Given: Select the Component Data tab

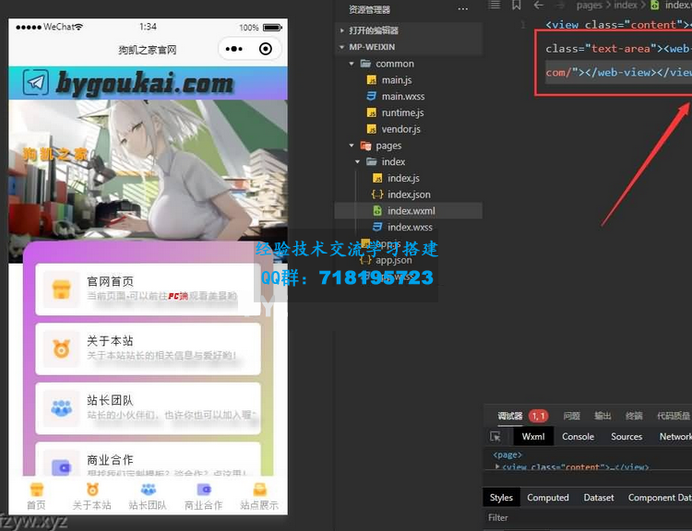Looking at the screenshot, I should pos(660,498).
